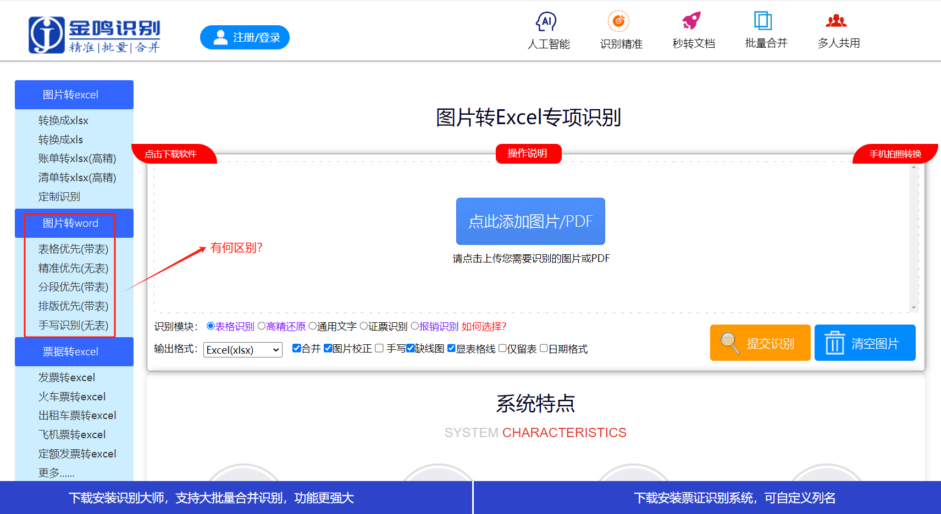Click the 下载安装票证识别系统 bottom banner
Screen dimensions: 941x514
coord(707,498)
